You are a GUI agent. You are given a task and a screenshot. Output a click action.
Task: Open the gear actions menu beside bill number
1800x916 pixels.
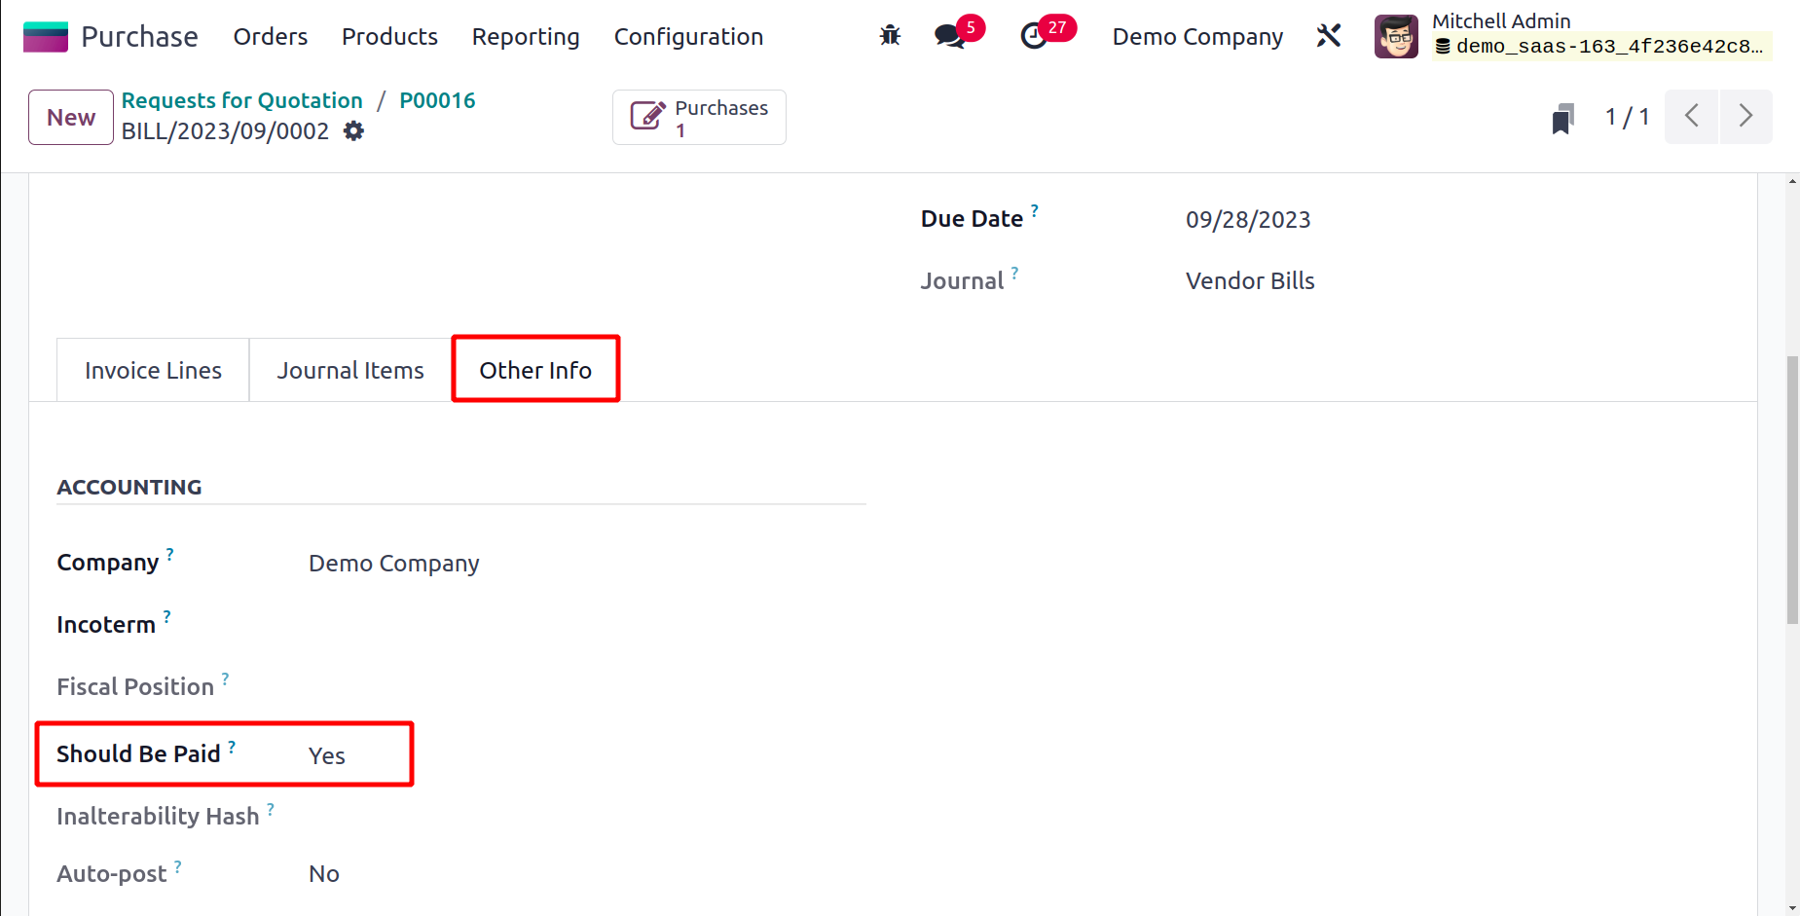[354, 131]
